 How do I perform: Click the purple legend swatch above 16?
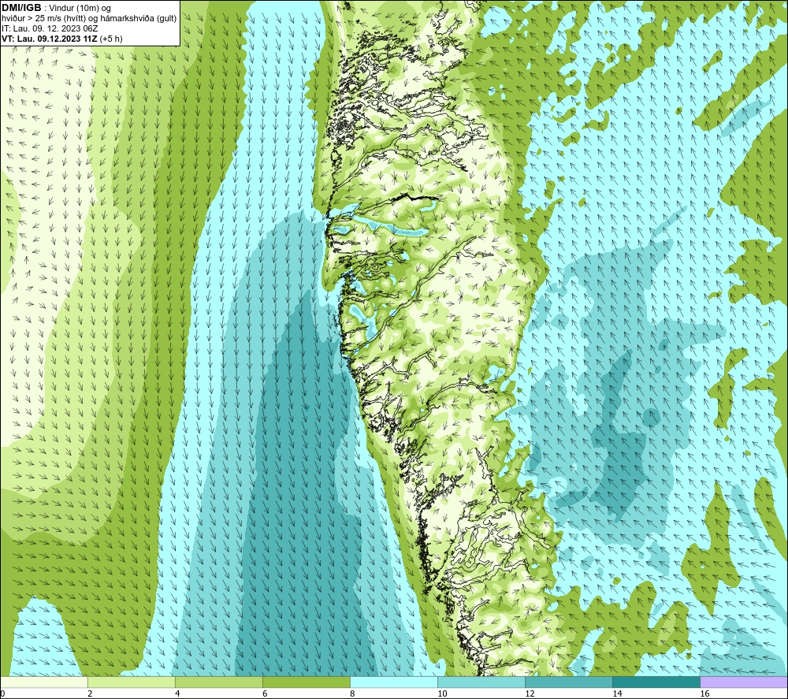pos(744,682)
